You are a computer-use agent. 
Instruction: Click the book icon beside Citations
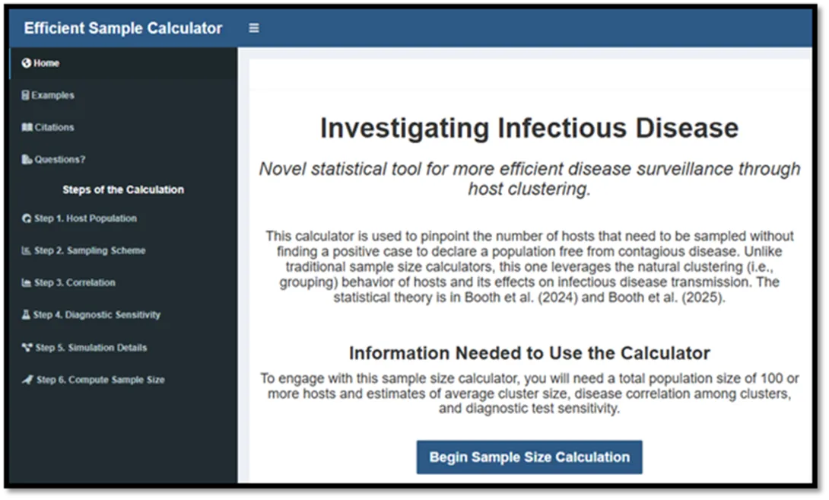[27, 127]
